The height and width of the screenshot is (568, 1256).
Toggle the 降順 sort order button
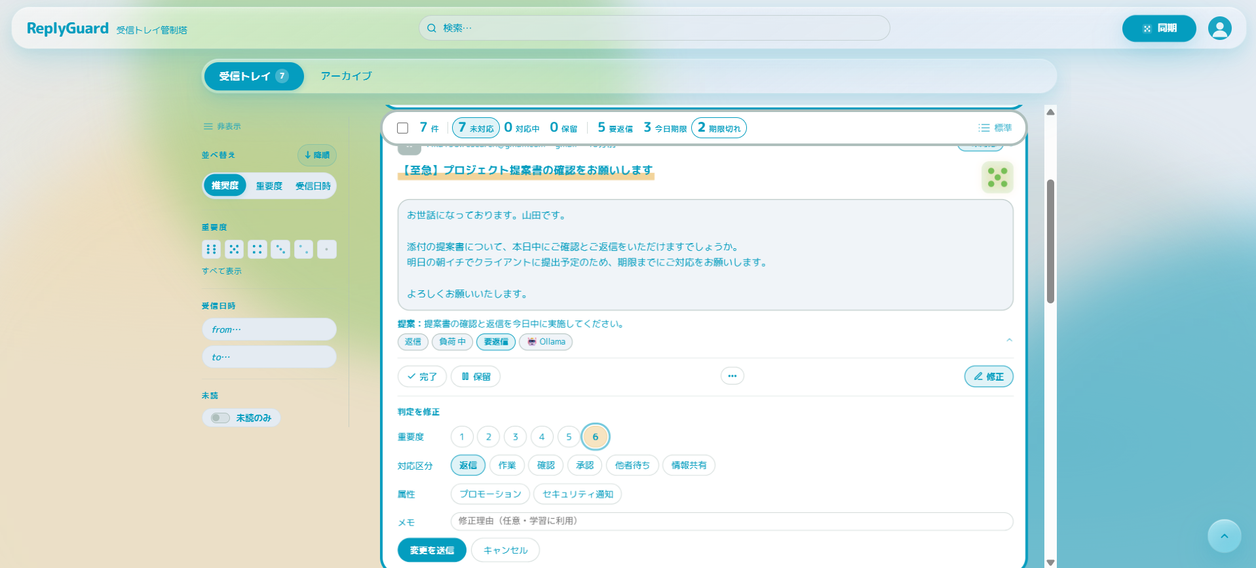click(317, 155)
